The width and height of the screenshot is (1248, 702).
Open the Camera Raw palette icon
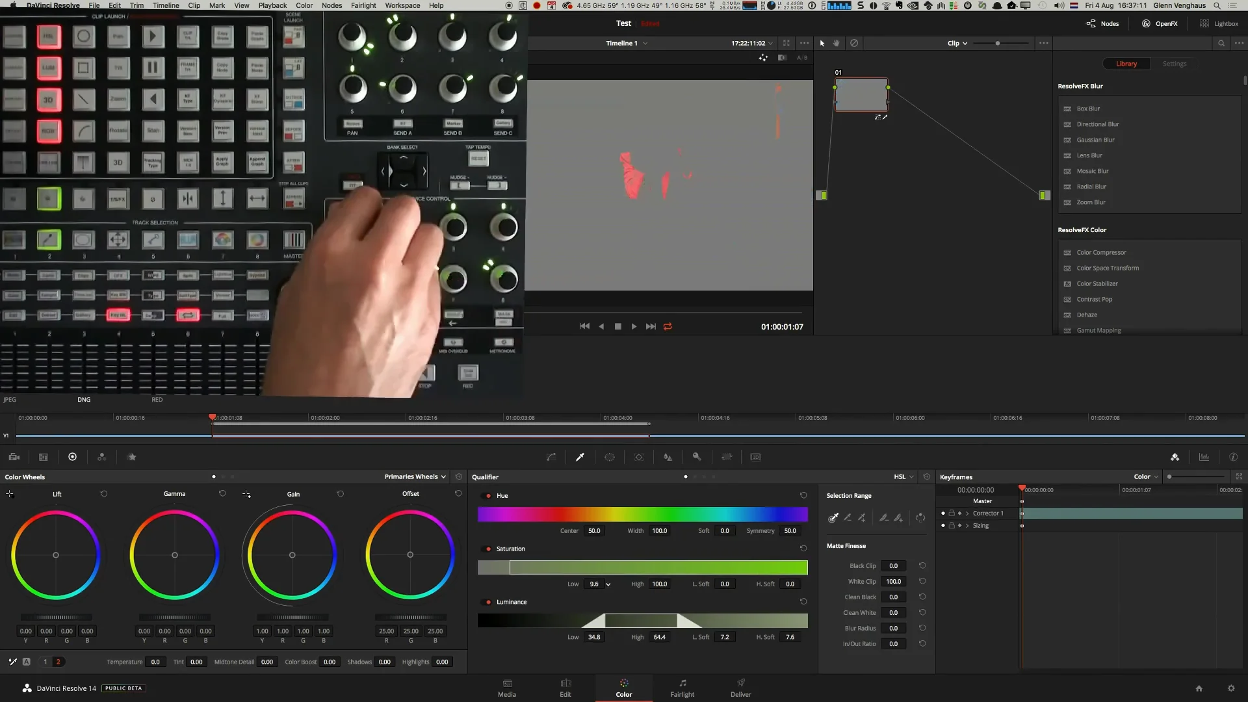[x=14, y=457]
